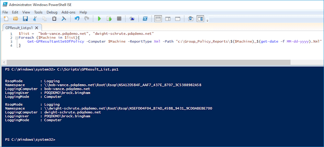Open the Debug menu
Image resolution: width=324 pixels, height=147 pixels.
52,12
